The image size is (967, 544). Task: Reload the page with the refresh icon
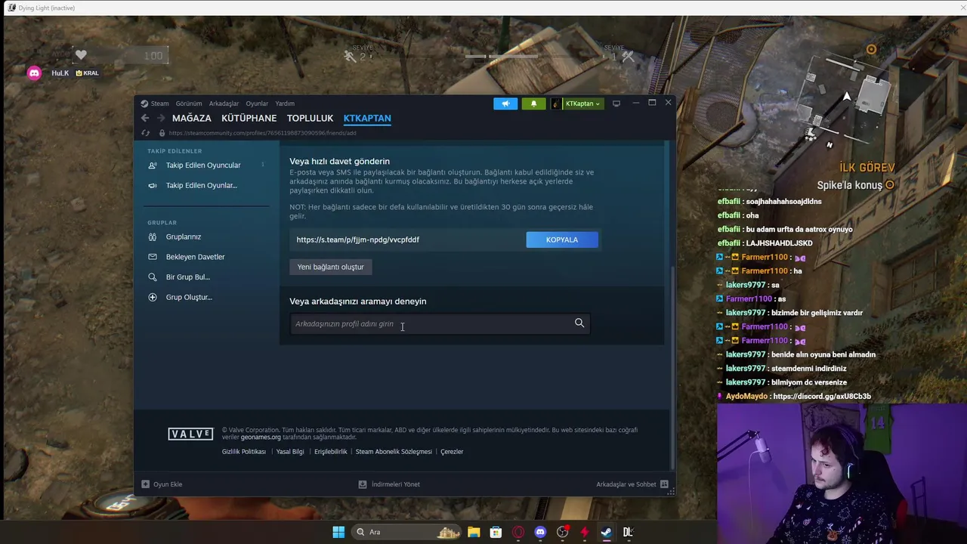[146, 133]
